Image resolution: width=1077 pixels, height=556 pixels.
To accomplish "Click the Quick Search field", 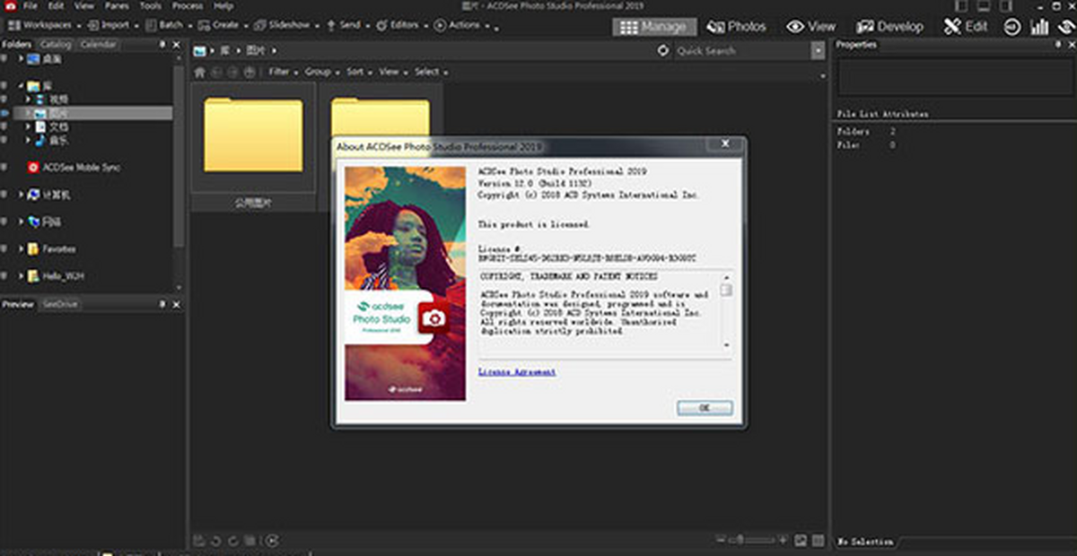I will 740,51.
